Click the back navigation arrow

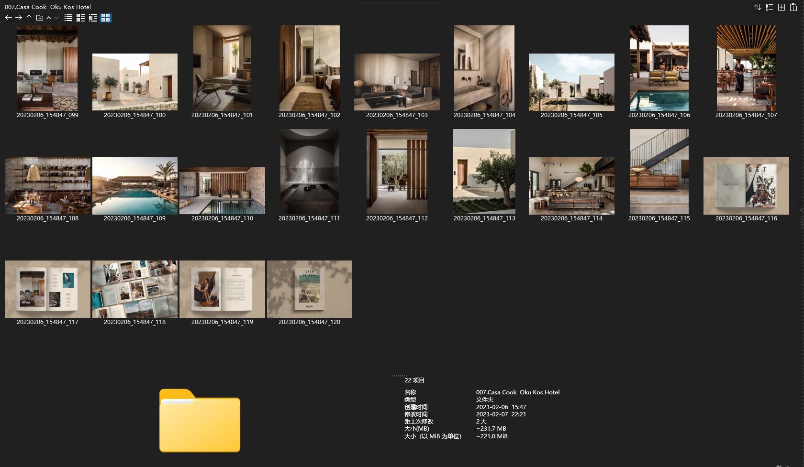pyautogui.click(x=8, y=18)
